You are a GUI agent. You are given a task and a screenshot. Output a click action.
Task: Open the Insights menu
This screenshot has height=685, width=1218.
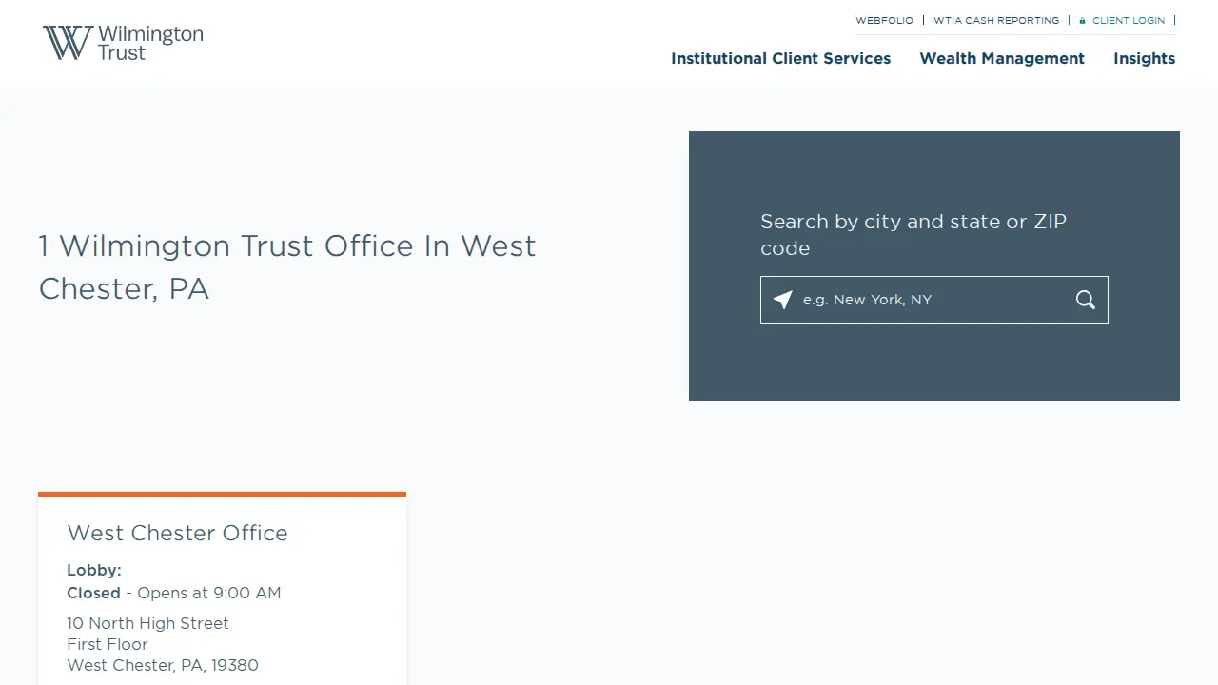(1145, 58)
